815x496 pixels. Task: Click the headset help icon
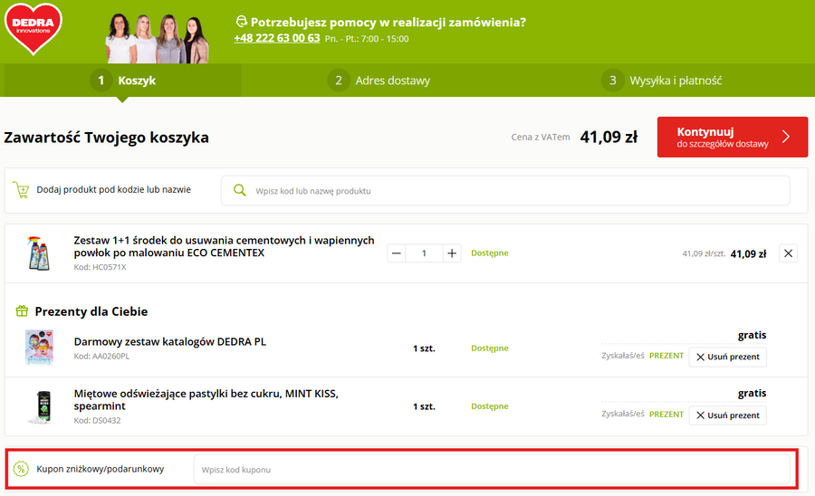click(x=241, y=22)
